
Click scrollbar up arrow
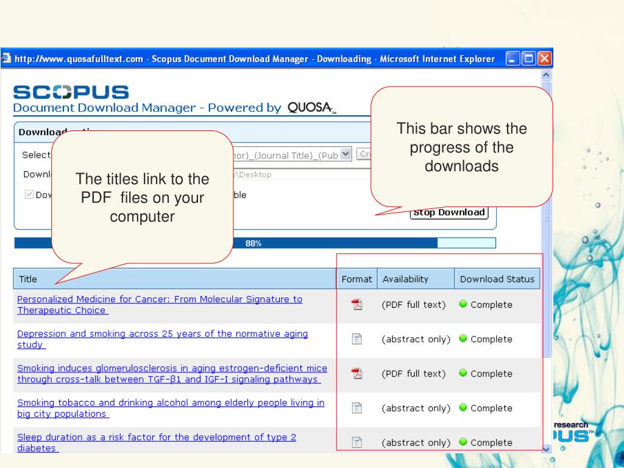pos(547,75)
